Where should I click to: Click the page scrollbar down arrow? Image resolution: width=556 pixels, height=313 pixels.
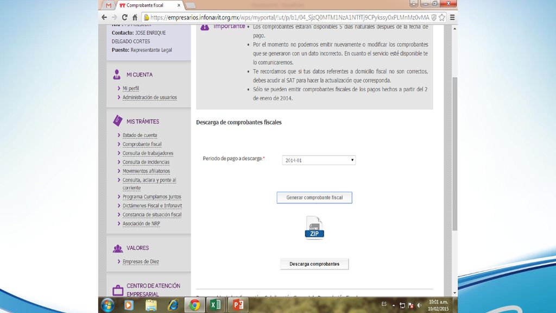click(x=454, y=293)
